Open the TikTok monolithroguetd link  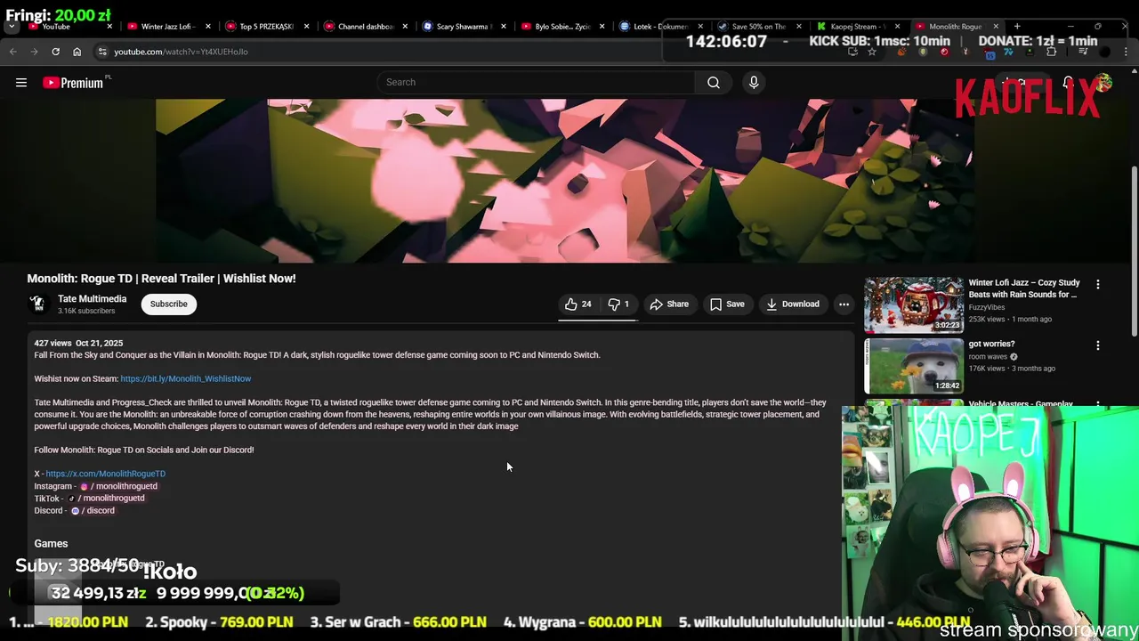click(107, 499)
